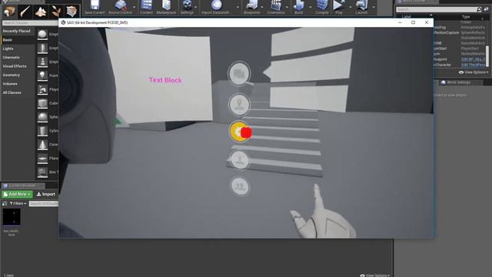Expand the Blueprints dropdown arrow
This screenshot has height=277, width=492.
click(x=262, y=7)
